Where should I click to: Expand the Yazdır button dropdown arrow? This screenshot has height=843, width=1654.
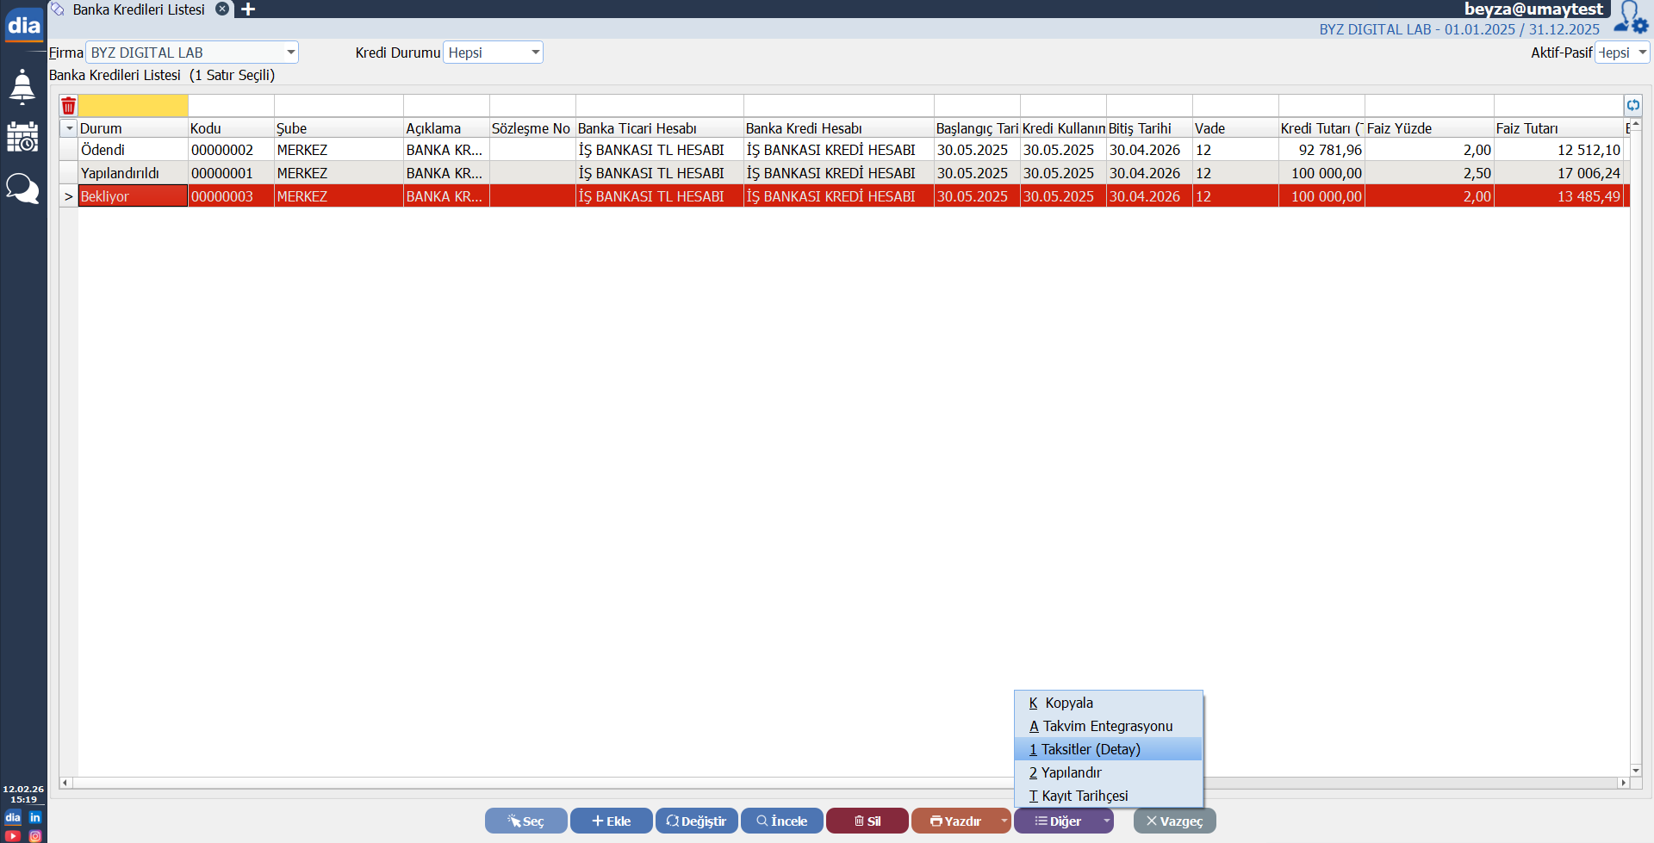1004,821
